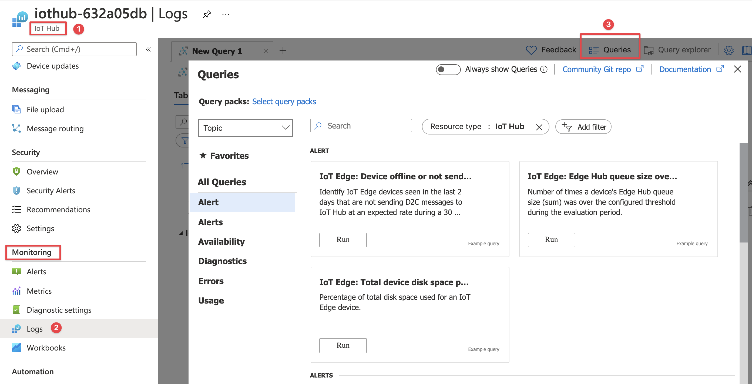Toggle Always show Queries switch

(448, 69)
